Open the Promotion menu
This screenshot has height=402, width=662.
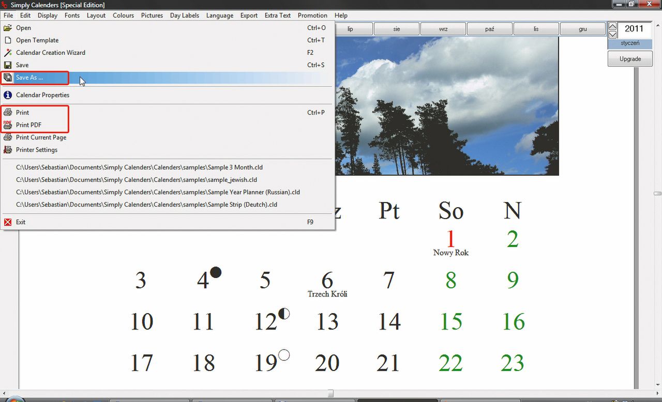tap(312, 16)
